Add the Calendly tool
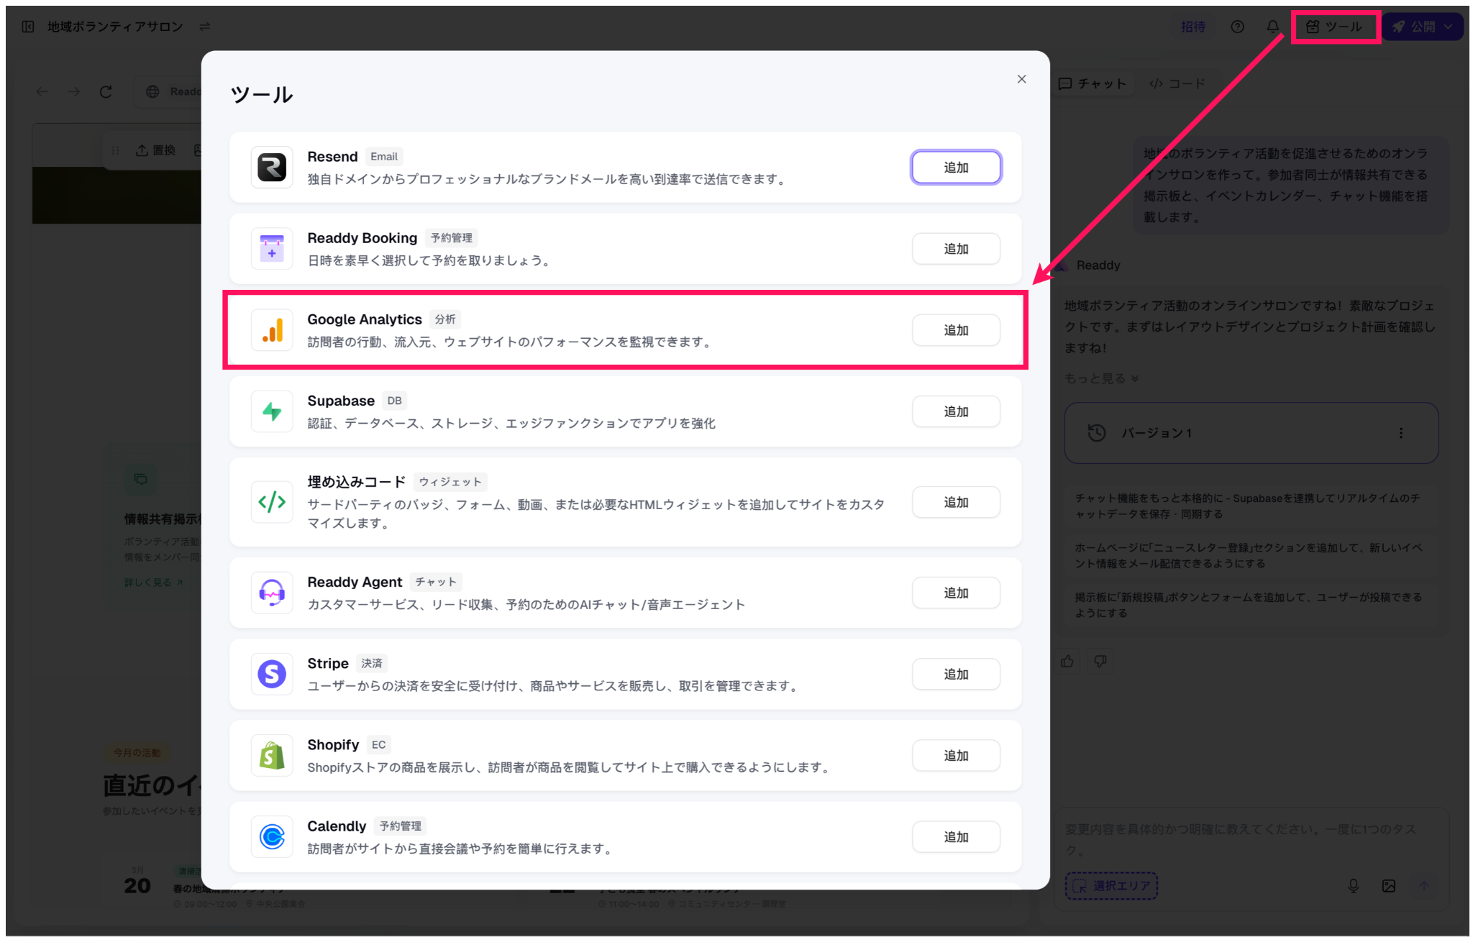 pyautogui.click(x=956, y=836)
